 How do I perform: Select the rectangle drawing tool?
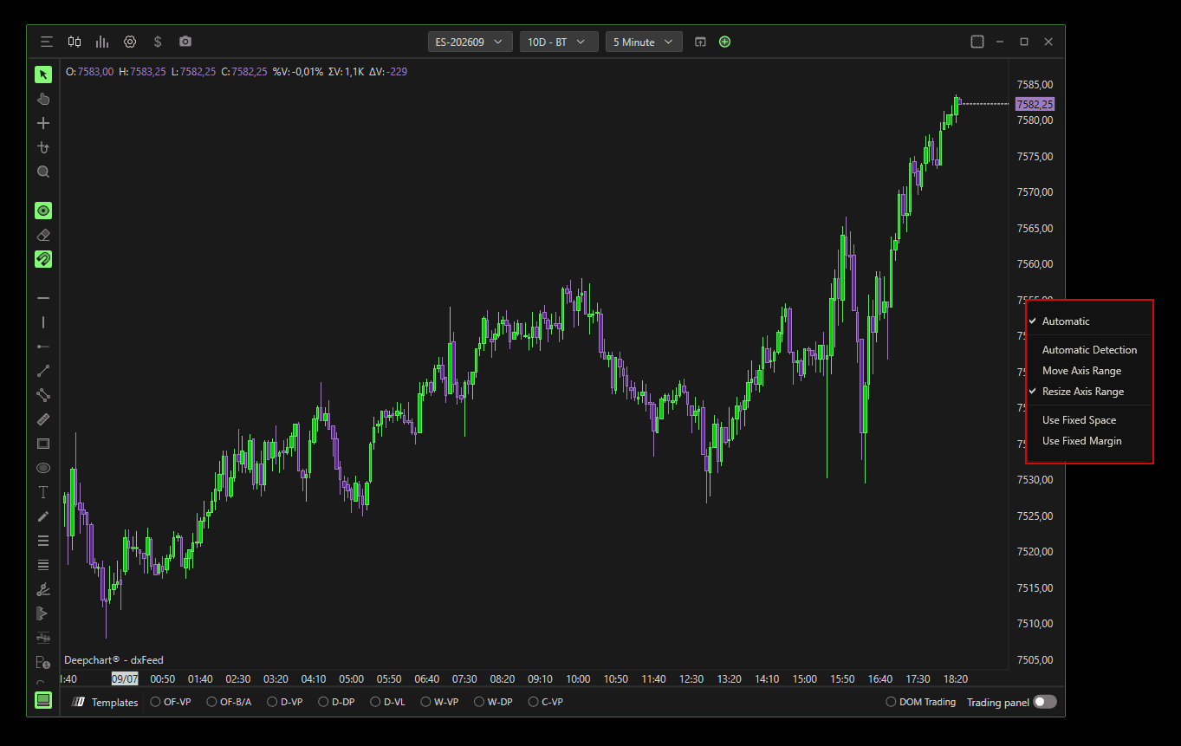pyautogui.click(x=43, y=444)
